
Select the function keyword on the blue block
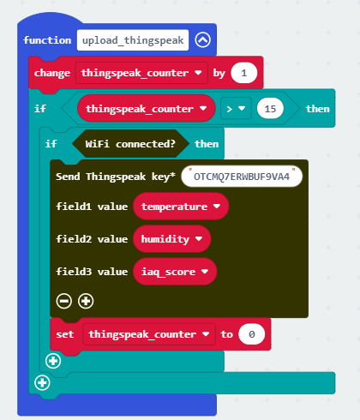pos(47,40)
